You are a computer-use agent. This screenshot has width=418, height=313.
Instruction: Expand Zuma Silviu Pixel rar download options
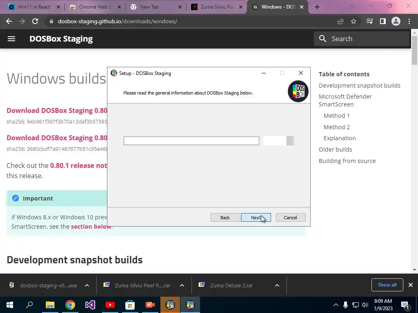(182, 285)
